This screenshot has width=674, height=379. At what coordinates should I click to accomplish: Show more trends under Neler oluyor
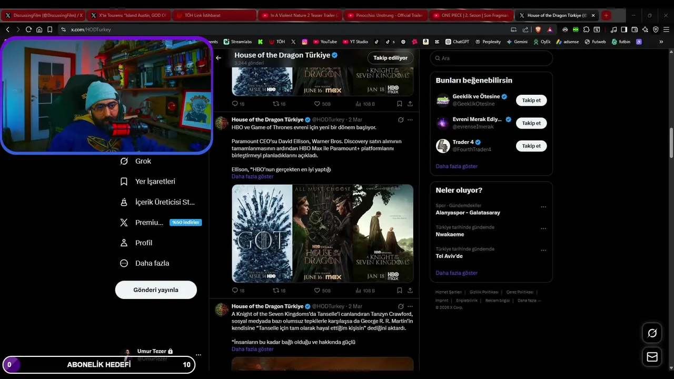click(x=457, y=273)
